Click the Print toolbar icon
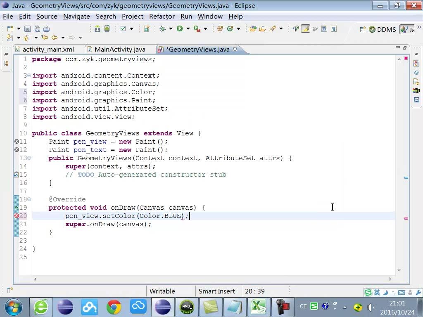The height and width of the screenshot is (317, 423). click(x=46, y=28)
